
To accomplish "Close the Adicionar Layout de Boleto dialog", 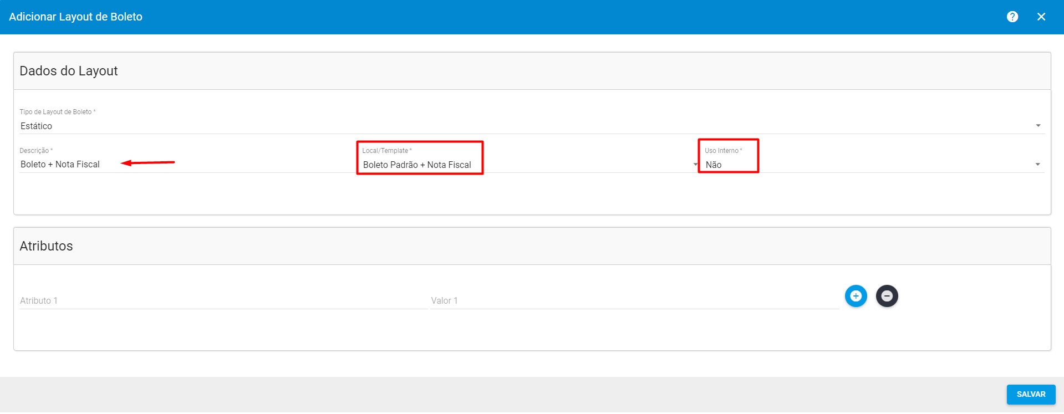I will [x=1041, y=17].
